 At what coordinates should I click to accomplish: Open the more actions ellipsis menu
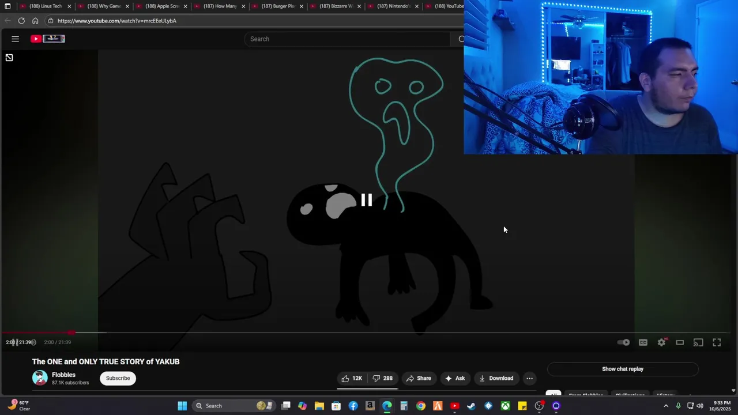point(529,378)
